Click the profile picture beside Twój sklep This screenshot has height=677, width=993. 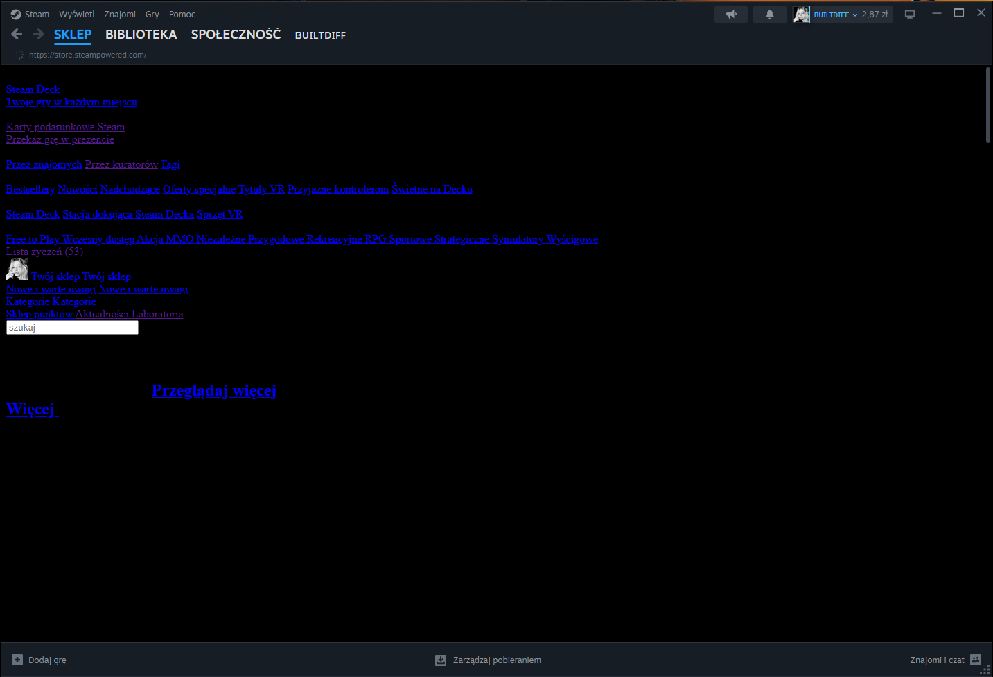pos(17,269)
